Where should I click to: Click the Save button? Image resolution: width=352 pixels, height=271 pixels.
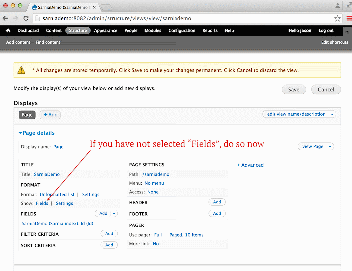[294, 90]
